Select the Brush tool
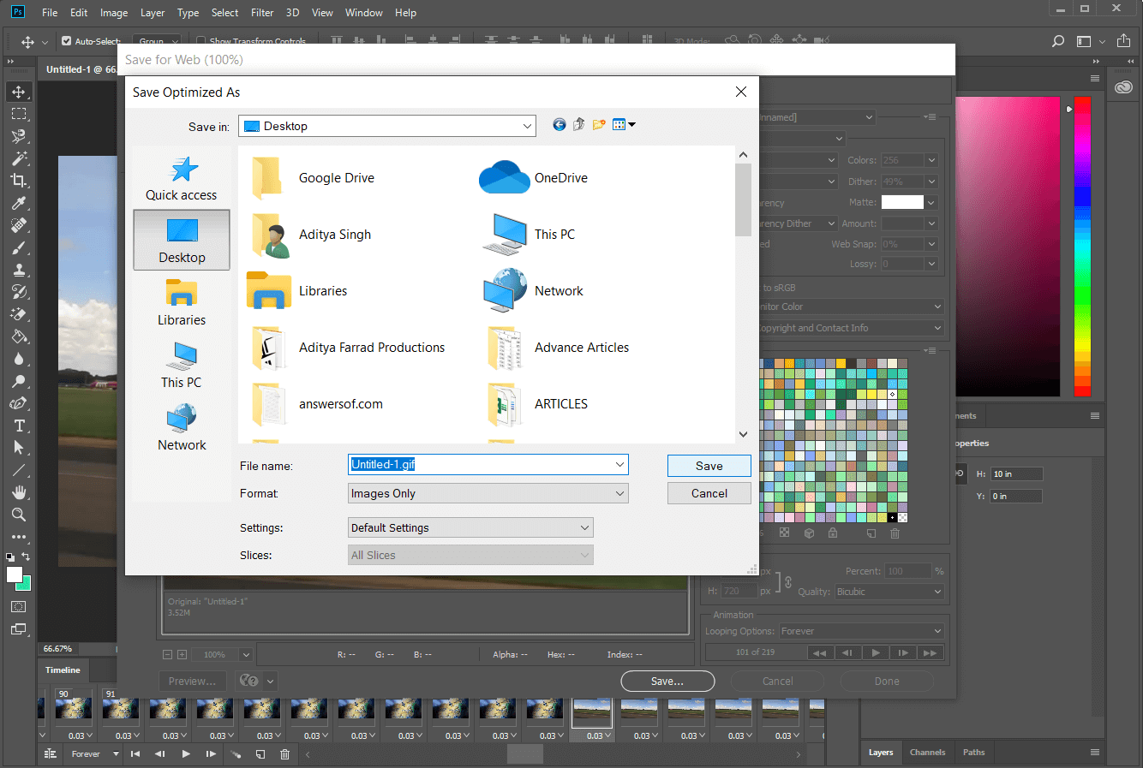Image resolution: width=1143 pixels, height=768 pixels. tap(18, 247)
